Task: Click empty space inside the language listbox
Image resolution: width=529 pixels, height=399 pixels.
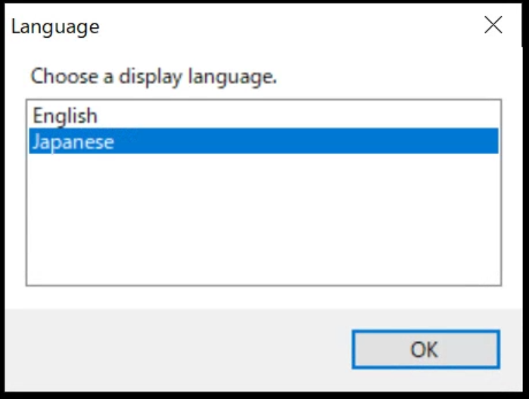Action: coord(263,219)
